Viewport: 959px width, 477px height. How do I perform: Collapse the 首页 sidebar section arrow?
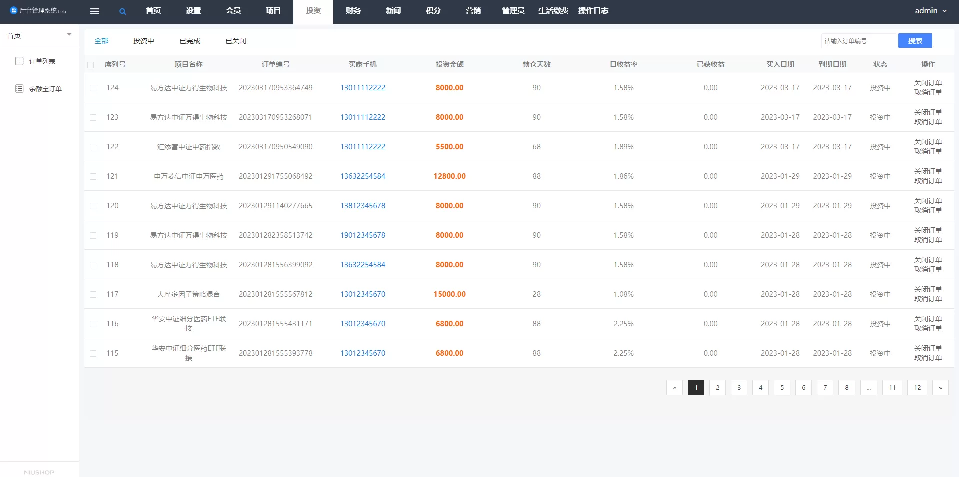69,35
